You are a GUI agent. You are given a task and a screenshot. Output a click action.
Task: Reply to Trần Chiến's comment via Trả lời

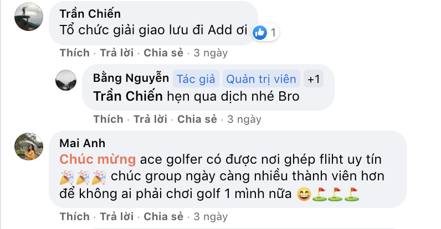click(117, 53)
